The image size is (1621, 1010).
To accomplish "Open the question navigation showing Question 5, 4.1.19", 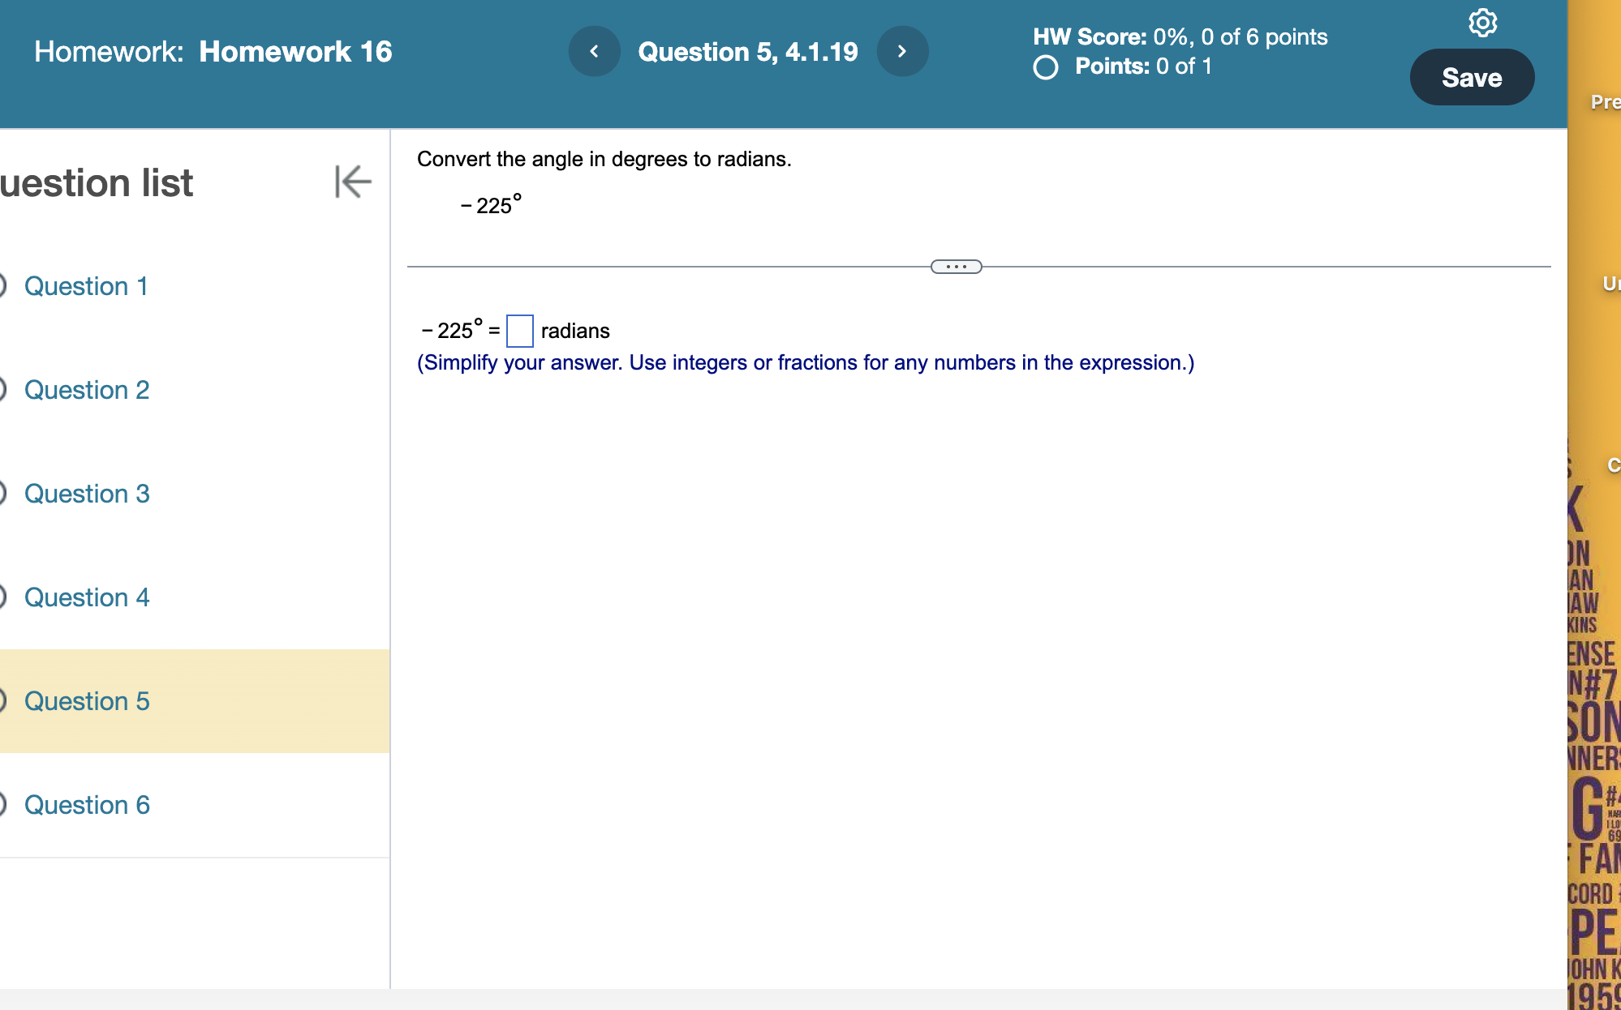I will (x=748, y=51).
